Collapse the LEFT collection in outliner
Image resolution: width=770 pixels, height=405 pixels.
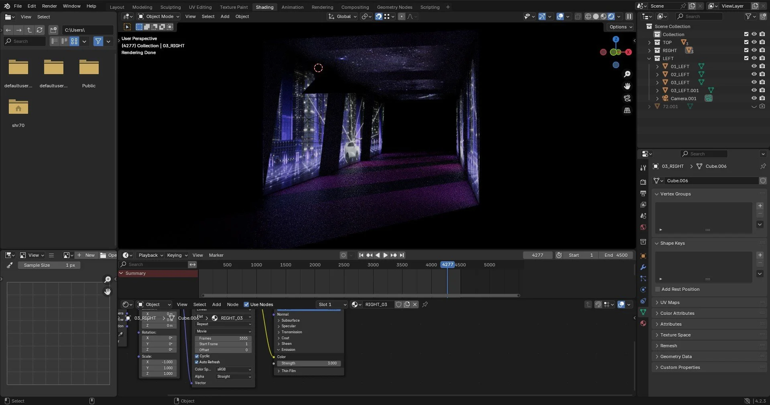tap(649, 58)
